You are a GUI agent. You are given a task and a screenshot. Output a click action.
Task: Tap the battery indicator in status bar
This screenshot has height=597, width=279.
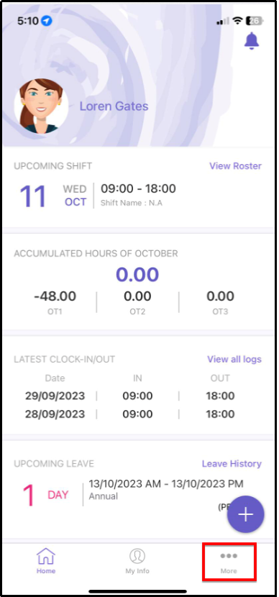pyautogui.click(x=255, y=21)
